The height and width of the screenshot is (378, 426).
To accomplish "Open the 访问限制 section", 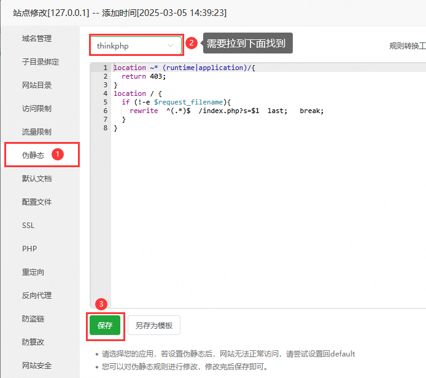I will [x=37, y=109].
